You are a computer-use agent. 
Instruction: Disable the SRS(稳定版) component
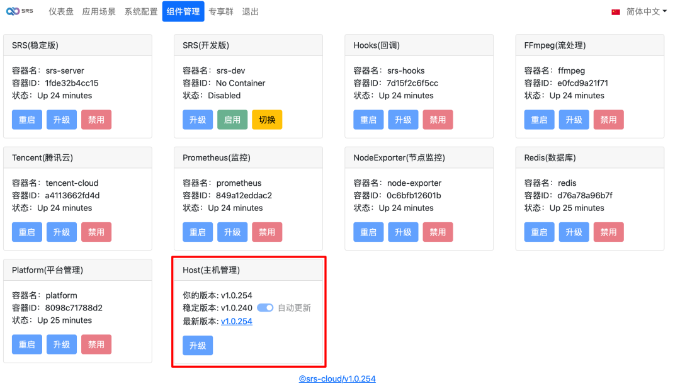96,120
